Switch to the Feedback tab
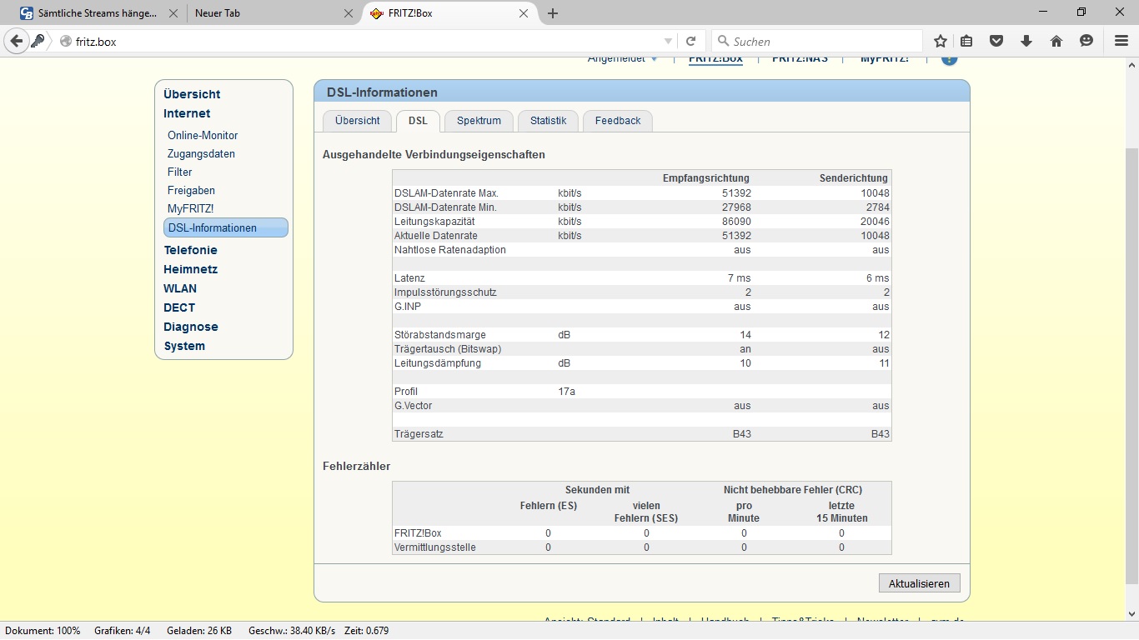Viewport: 1139px width, 640px height. [x=618, y=121]
